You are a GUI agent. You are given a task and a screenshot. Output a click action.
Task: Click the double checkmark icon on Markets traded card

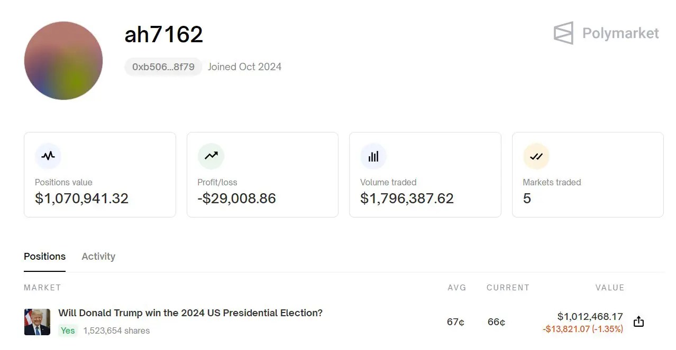536,156
